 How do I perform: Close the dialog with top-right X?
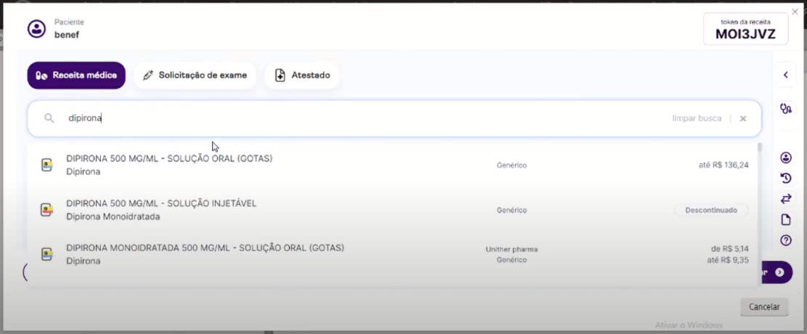pyautogui.click(x=795, y=12)
